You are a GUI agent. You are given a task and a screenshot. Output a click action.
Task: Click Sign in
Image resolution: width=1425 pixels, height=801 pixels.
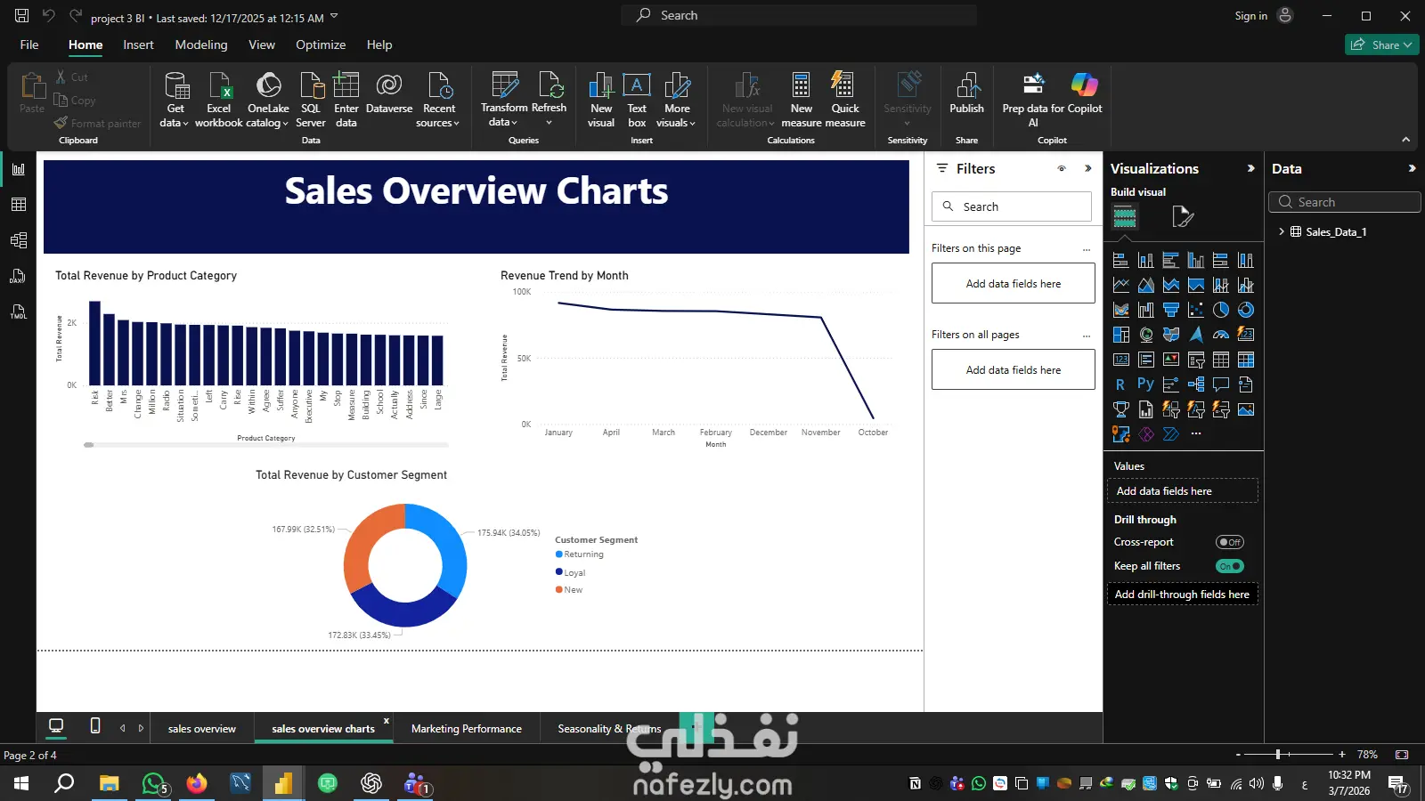1250,16
